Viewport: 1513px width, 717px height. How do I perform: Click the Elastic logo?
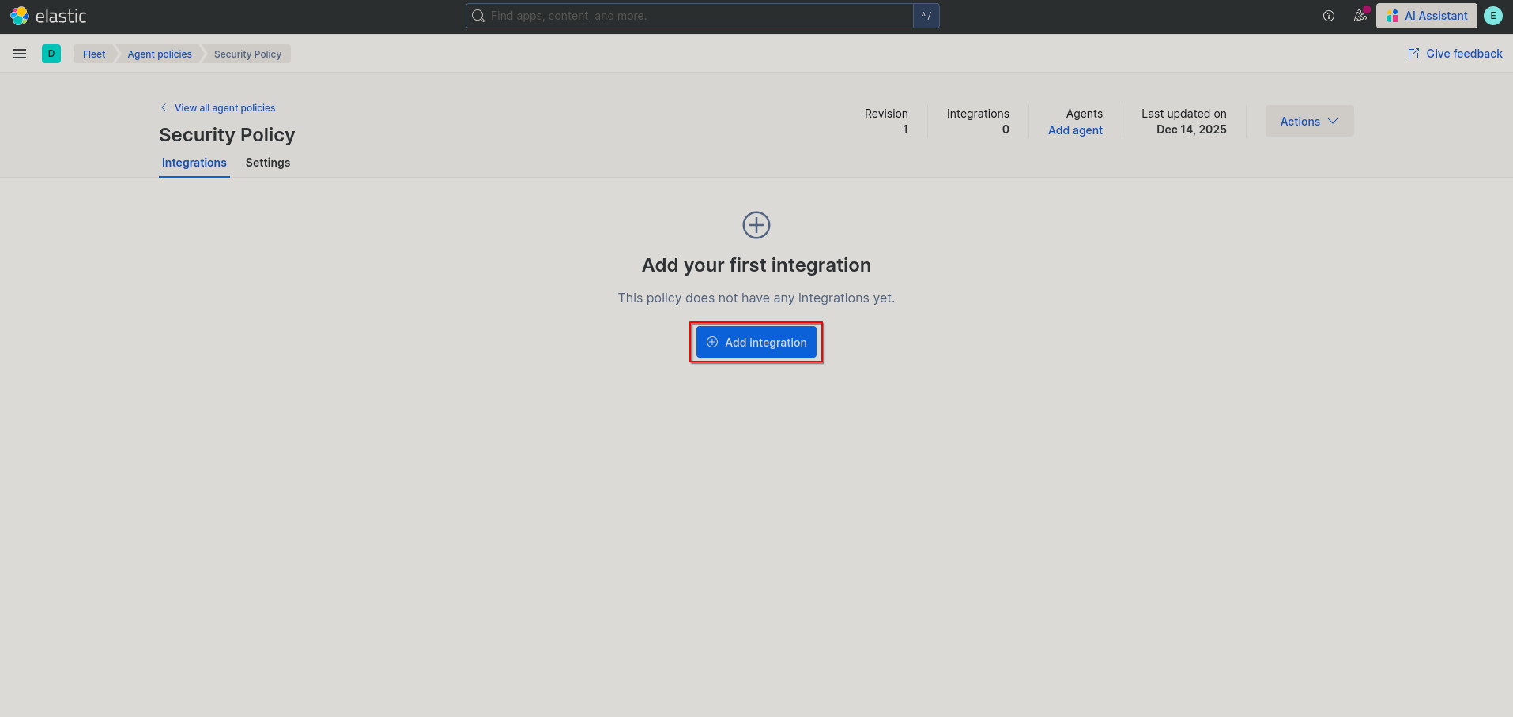coord(48,16)
